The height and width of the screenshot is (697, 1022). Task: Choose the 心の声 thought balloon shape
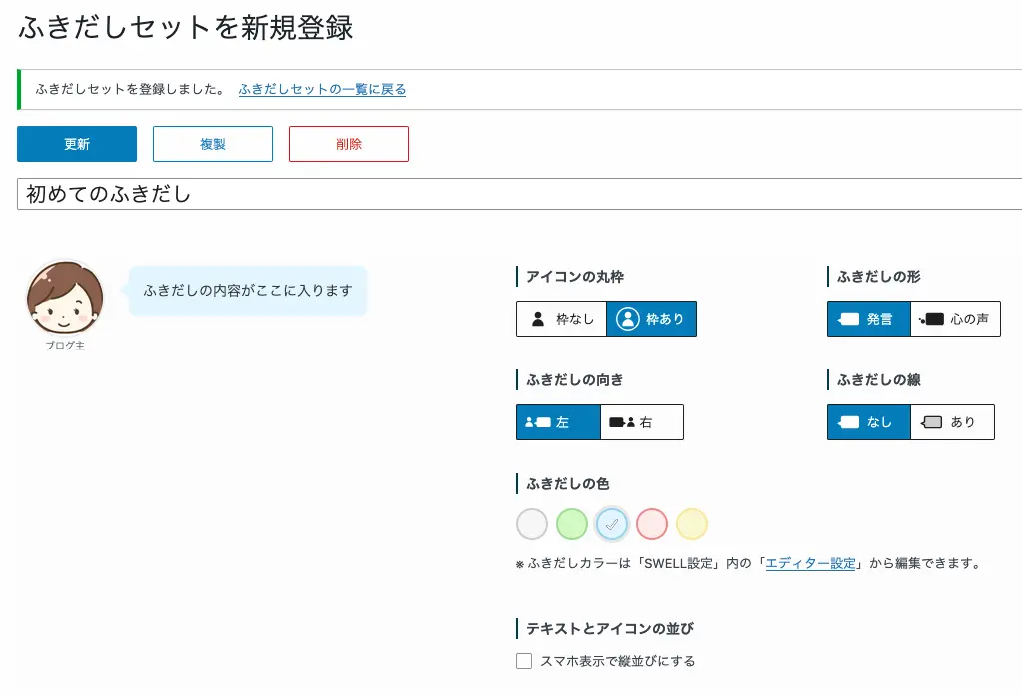pos(955,319)
